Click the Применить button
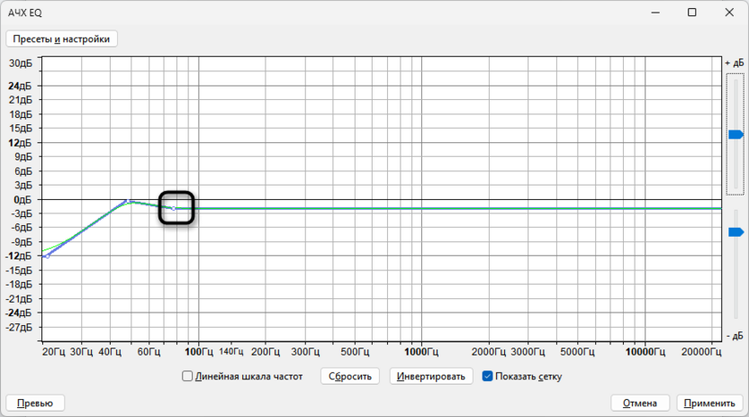 click(x=709, y=403)
